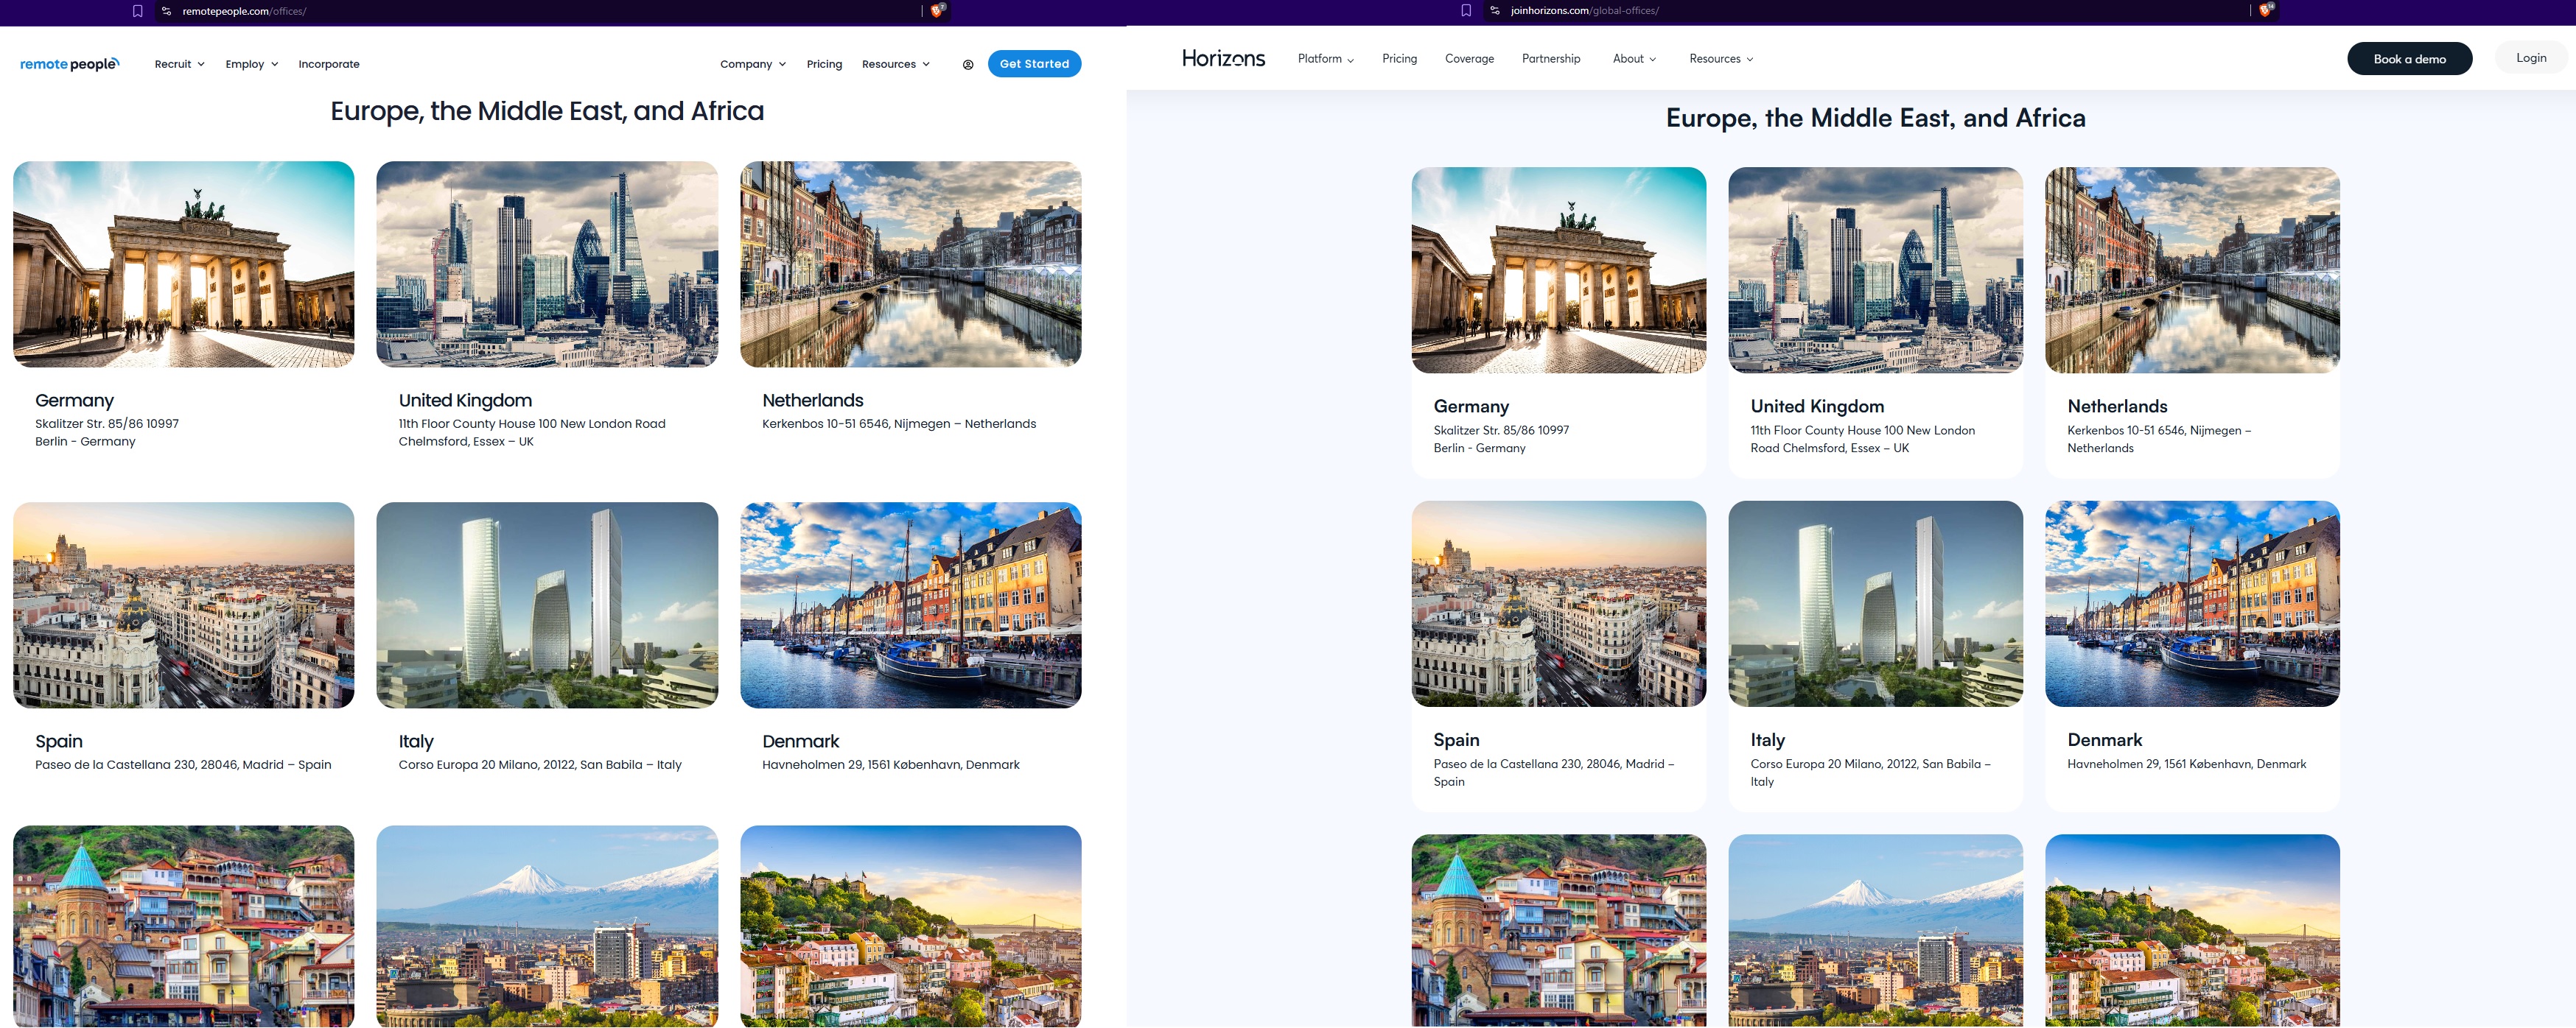
Task: Go to Coverage page on Horizons
Action: coord(1469,59)
